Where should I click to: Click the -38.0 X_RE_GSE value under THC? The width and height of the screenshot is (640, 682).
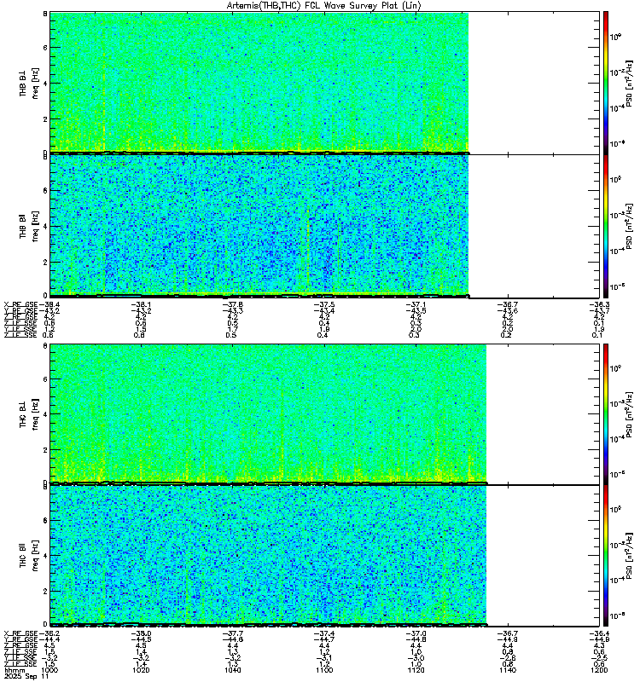pos(141,633)
